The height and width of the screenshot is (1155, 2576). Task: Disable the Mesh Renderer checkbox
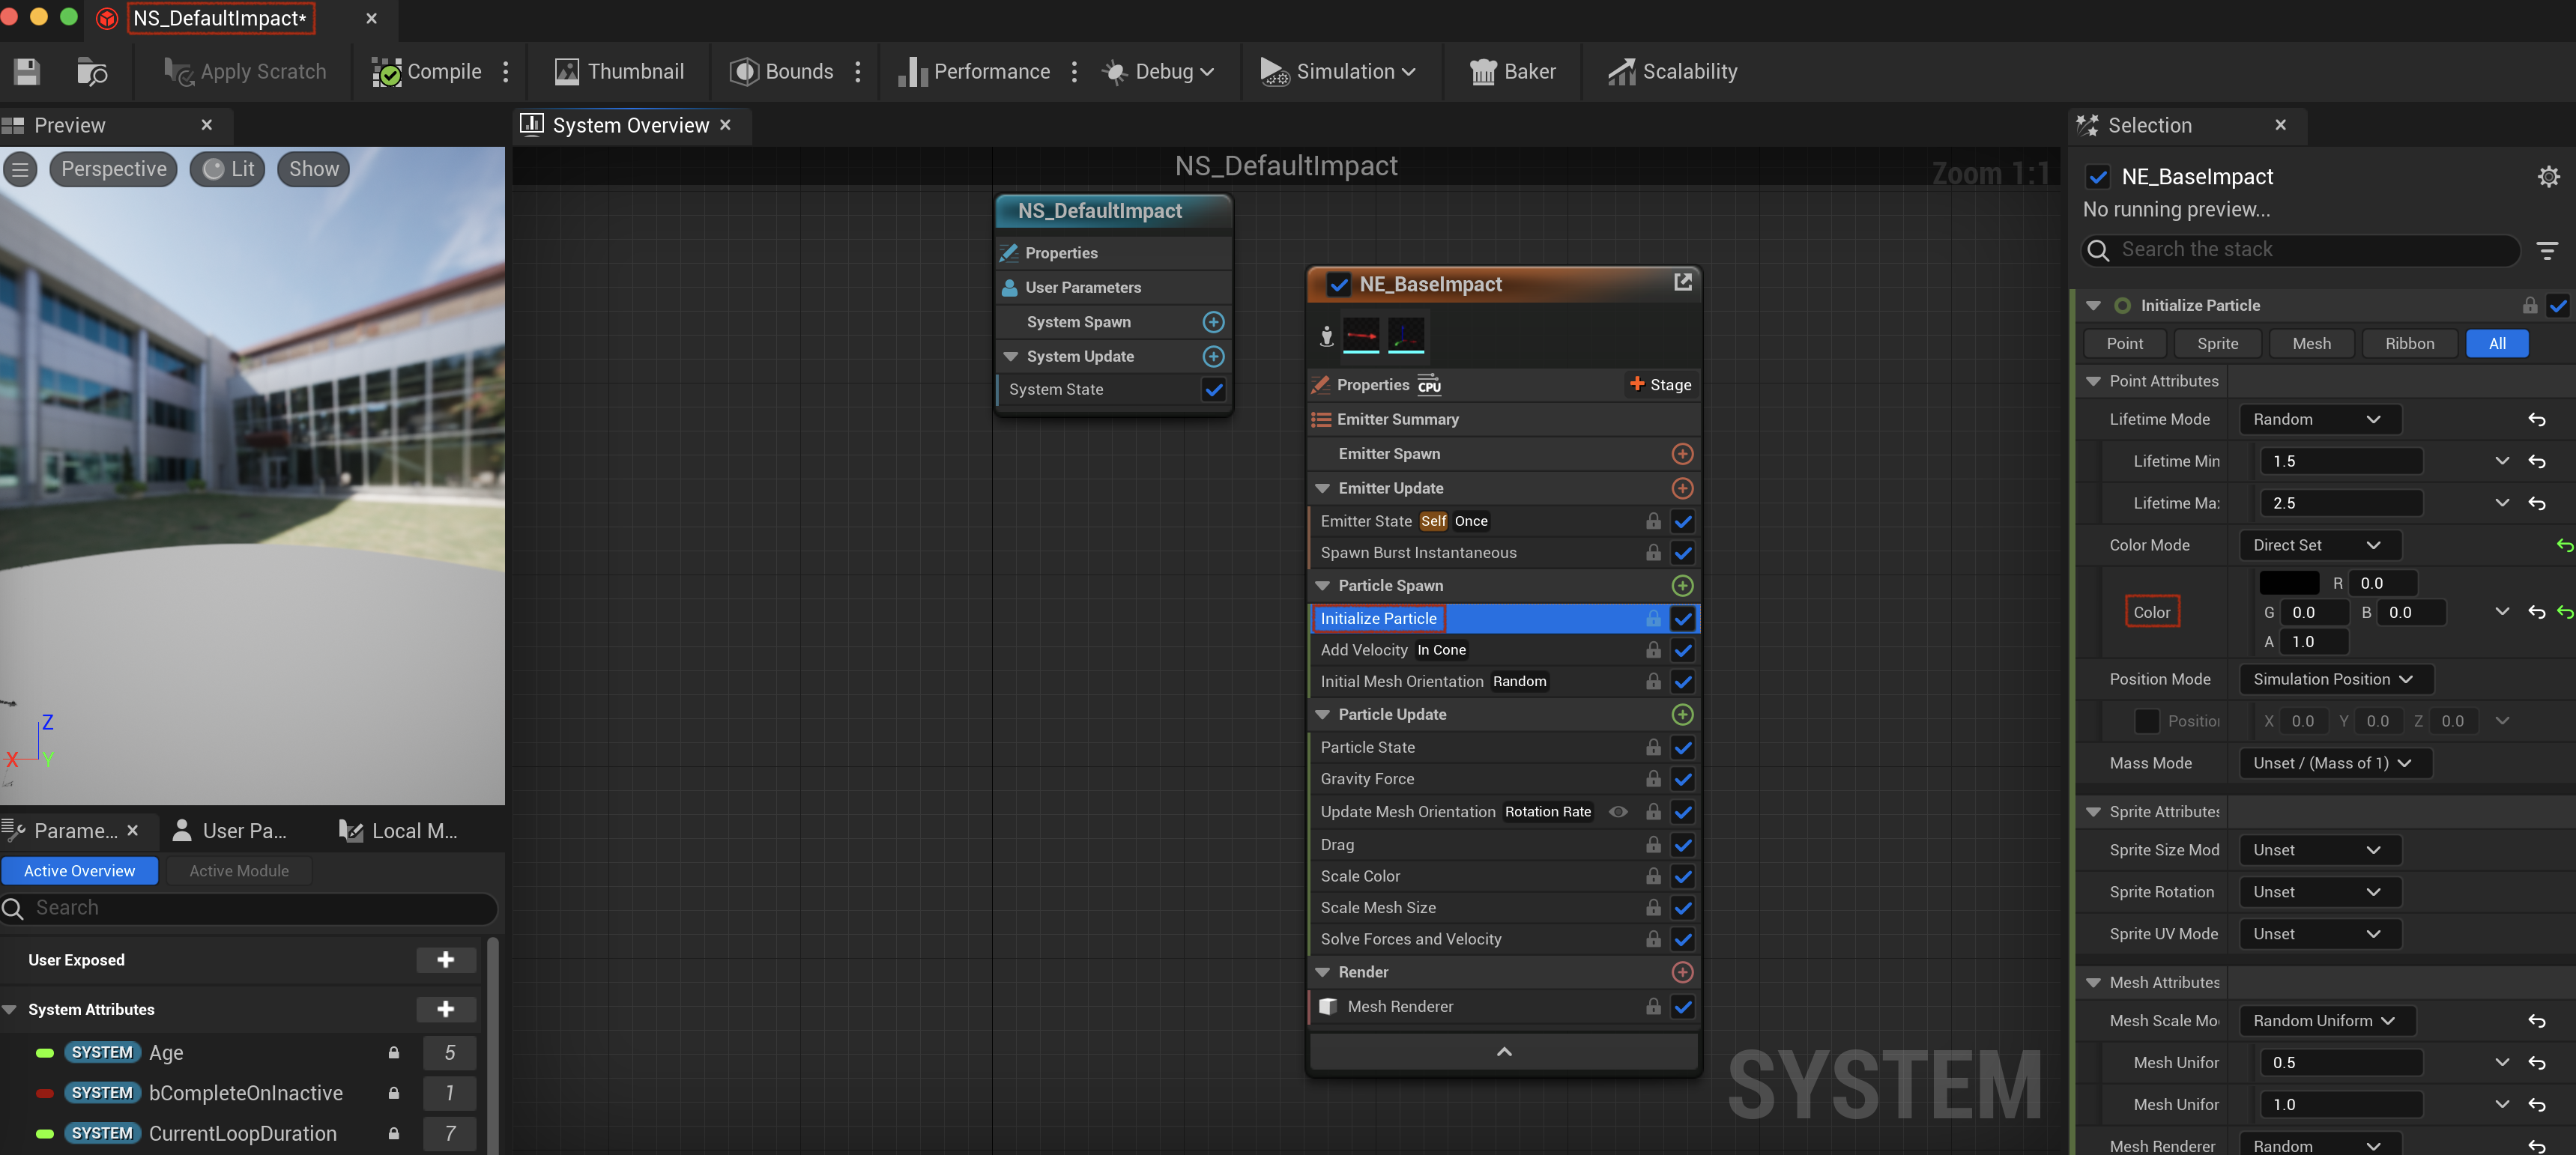point(1683,1007)
